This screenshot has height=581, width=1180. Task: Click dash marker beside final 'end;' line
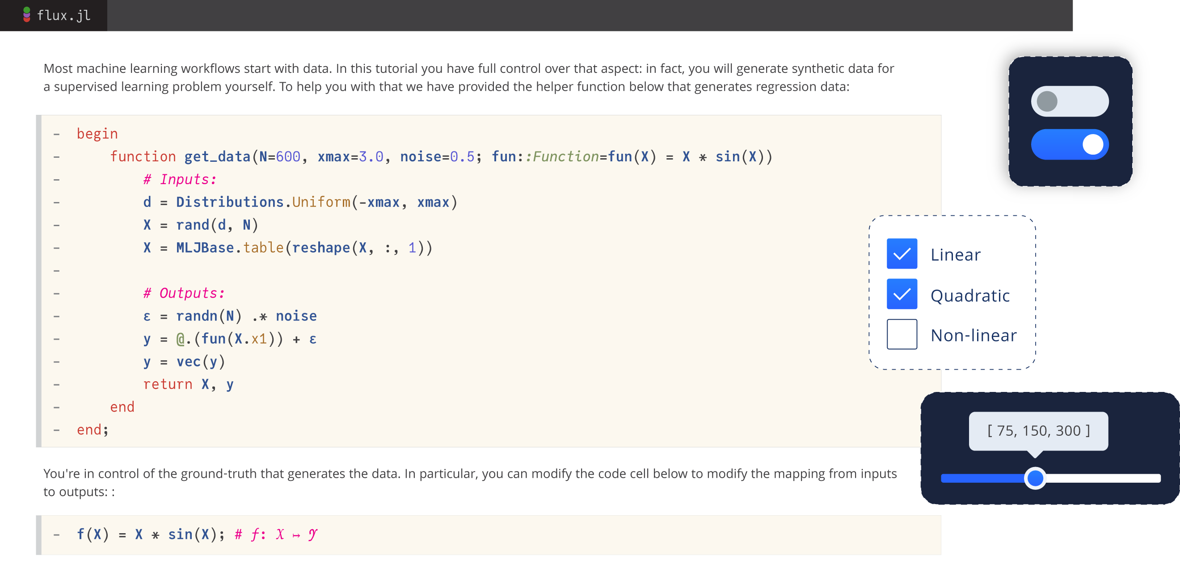tap(56, 430)
